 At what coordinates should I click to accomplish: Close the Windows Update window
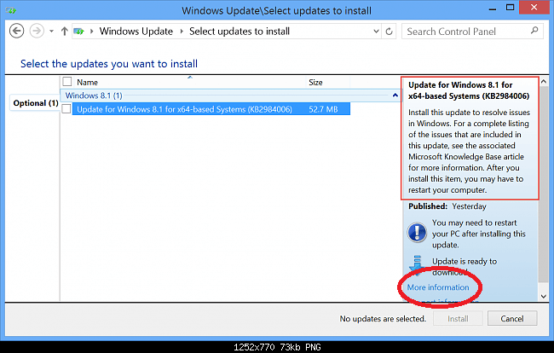534,7
